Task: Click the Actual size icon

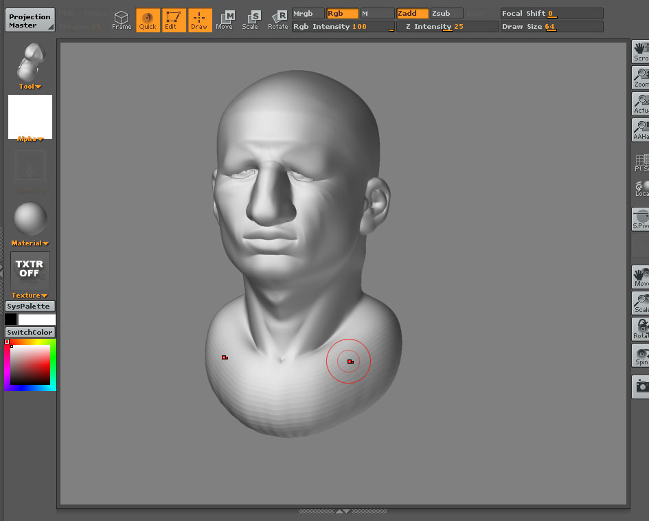Action: 641,104
